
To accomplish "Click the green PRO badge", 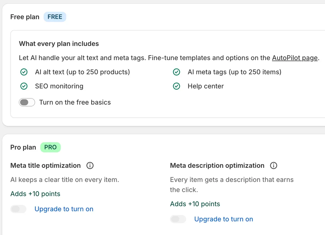I will pyautogui.click(x=50, y=147).
